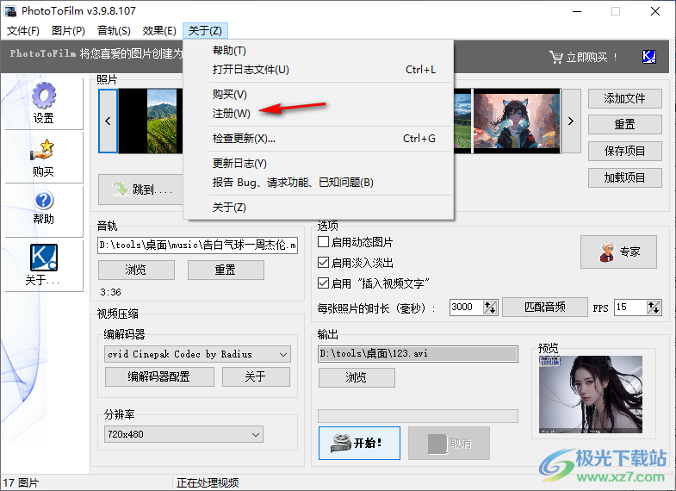Select Report Bug, request feature entry
676x491 pixels.
point(318,183)
